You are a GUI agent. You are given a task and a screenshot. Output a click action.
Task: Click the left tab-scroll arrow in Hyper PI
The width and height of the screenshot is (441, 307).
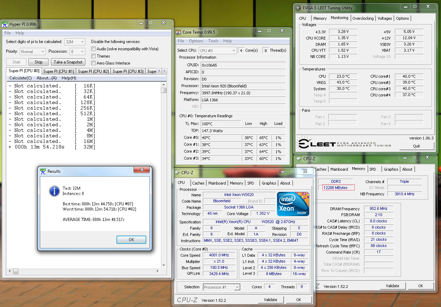click(x=159, y=71)
